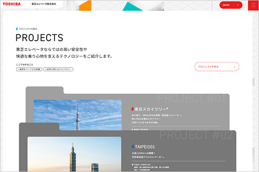This screenshot has height=172, width=259.
Task: Click the location pin under TAIPEI101 details
Action: click(x=133, y=165)
